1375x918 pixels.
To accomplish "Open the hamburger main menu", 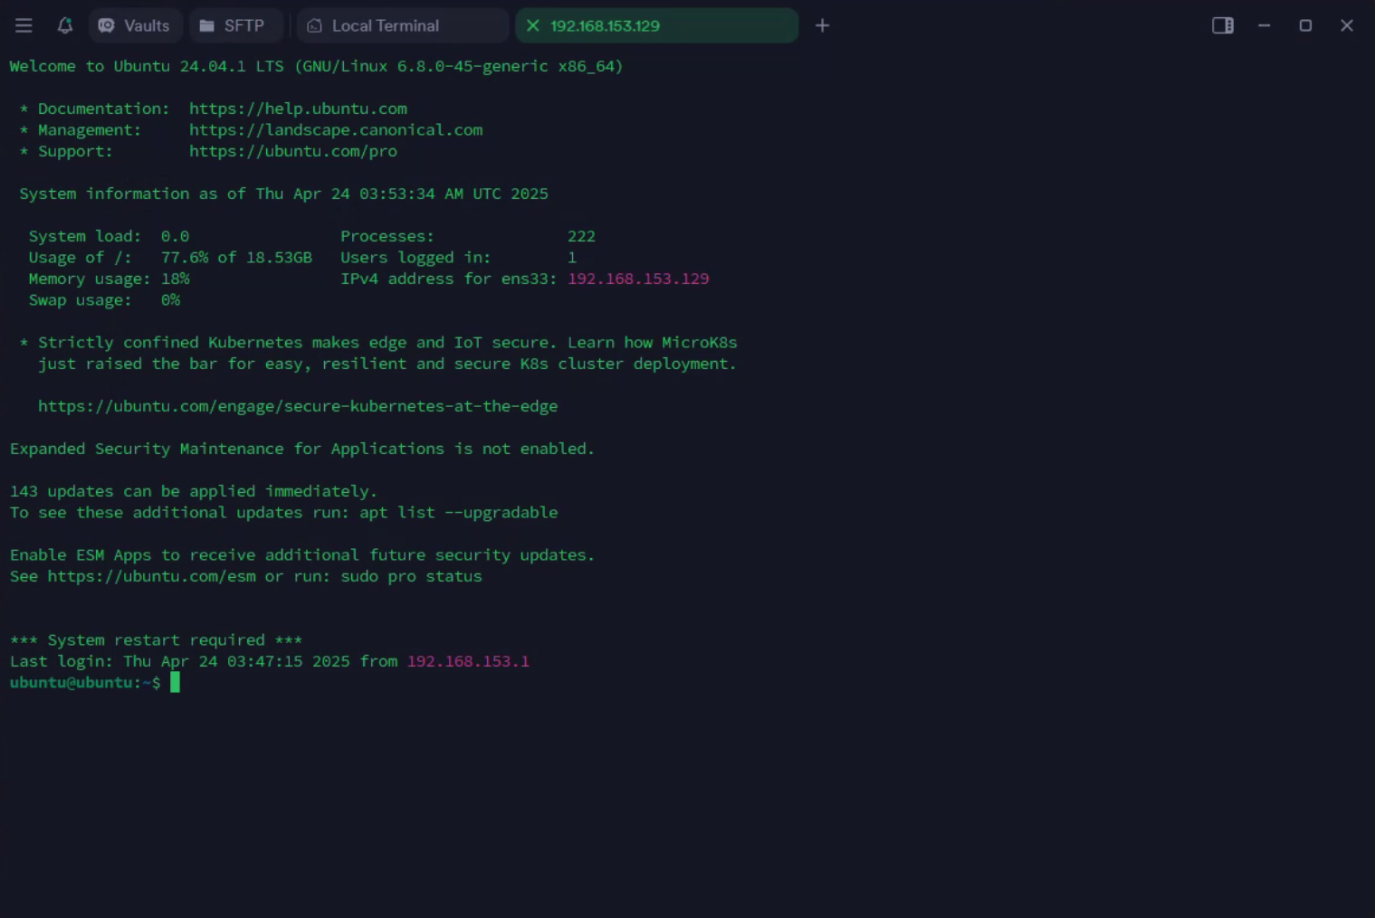I will pyautogui.click(x=24, y=25).
